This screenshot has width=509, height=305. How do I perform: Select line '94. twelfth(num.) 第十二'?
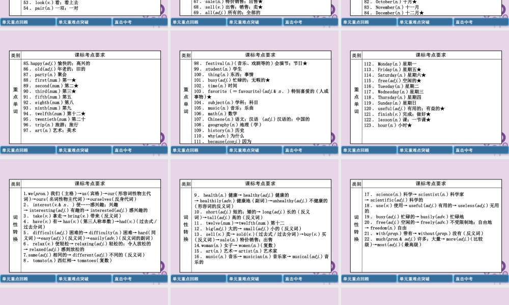pyautogui.click(x=54, y=114)
